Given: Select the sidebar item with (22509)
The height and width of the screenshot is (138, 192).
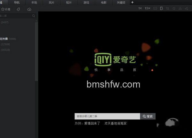Looking at the screenshot, I should [x=5, y=44].
